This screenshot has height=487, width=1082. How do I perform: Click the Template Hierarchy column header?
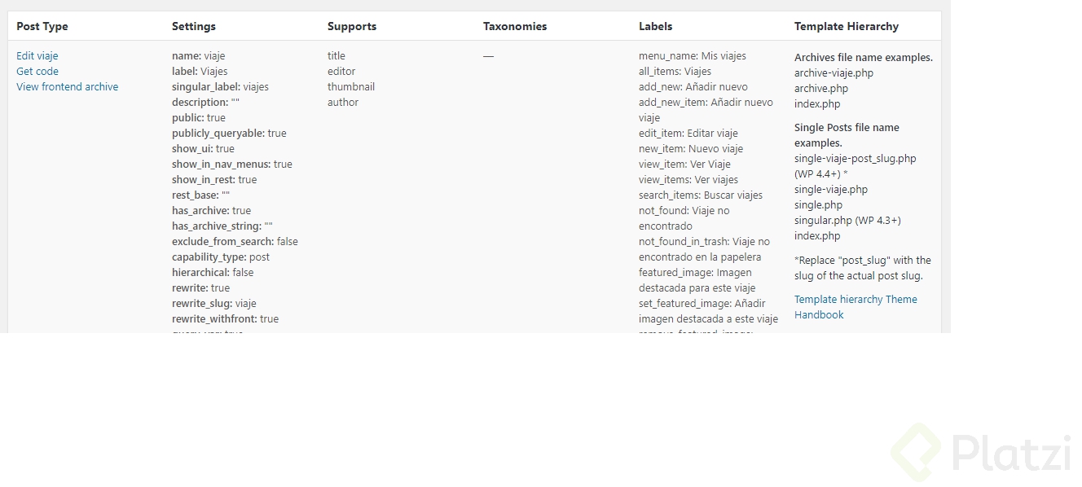(847, 26)
